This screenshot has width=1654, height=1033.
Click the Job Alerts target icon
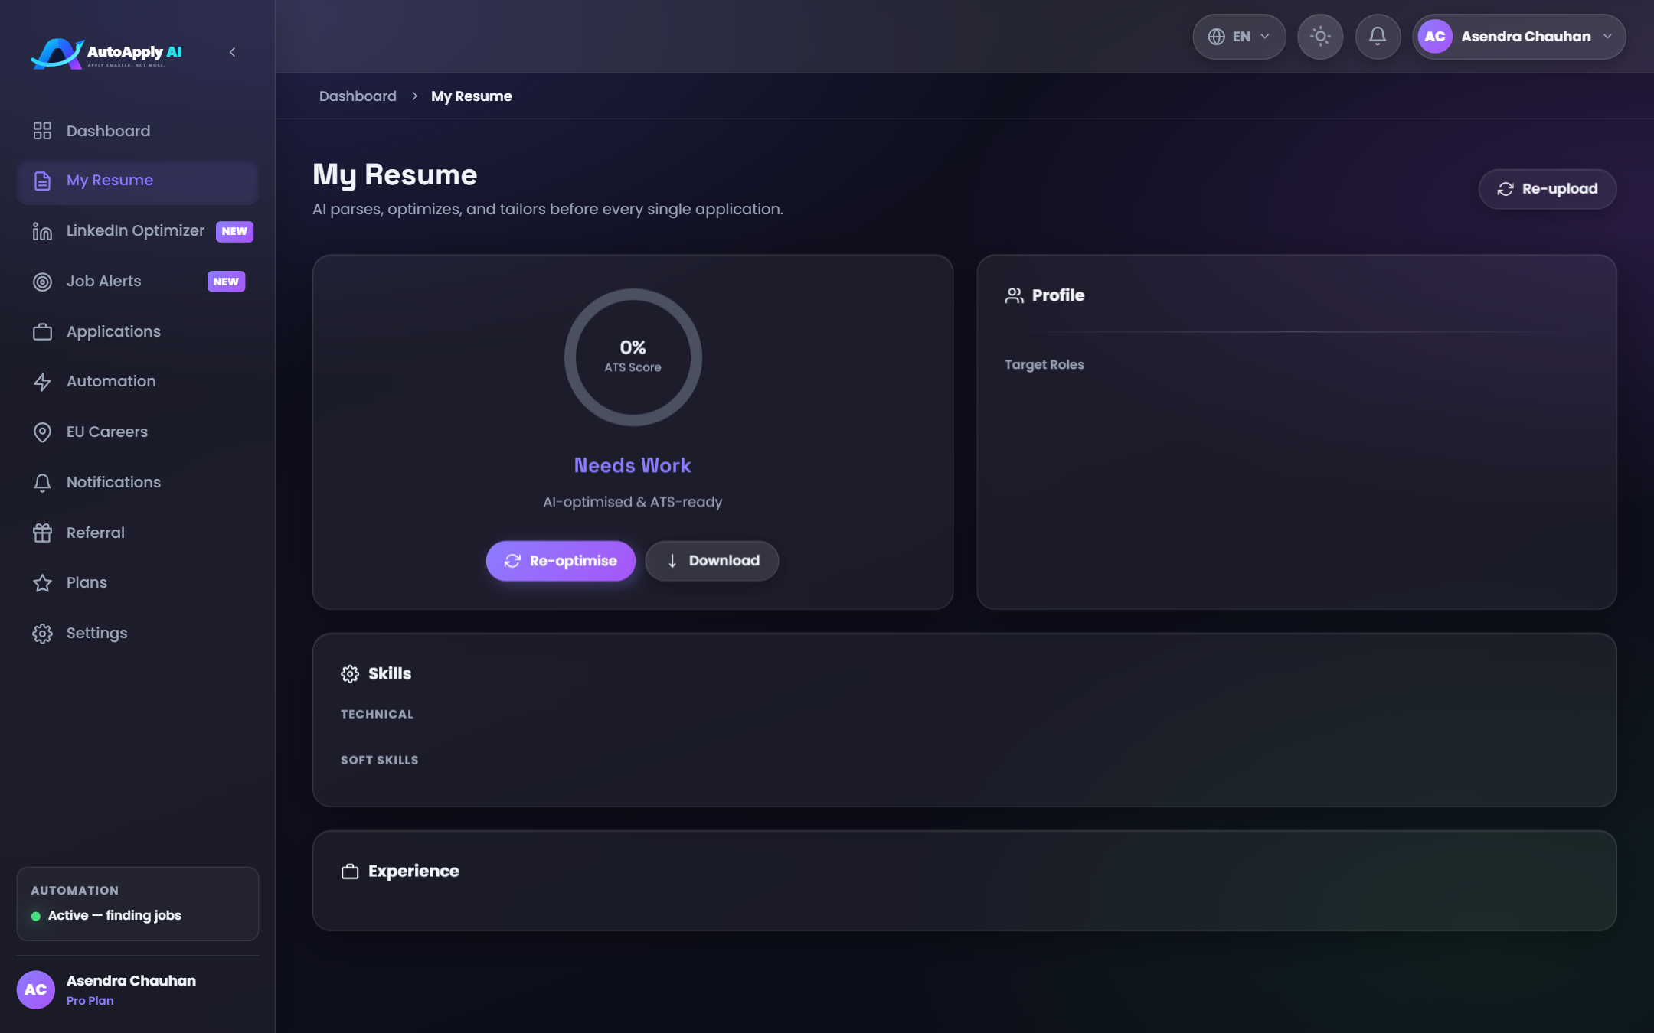(x=42, y=282)
